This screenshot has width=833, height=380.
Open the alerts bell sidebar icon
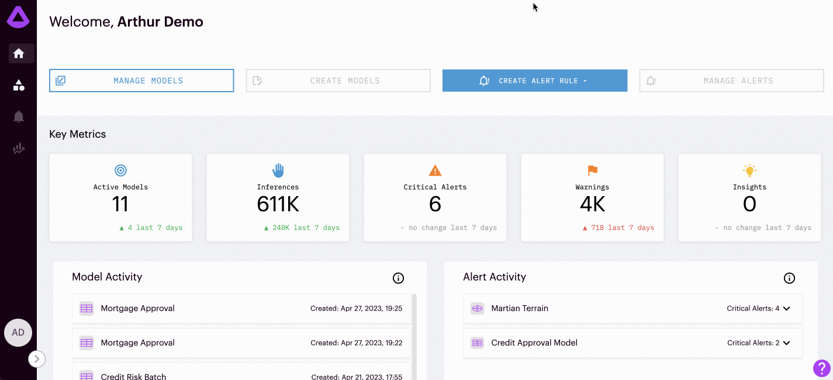[19, 117]
